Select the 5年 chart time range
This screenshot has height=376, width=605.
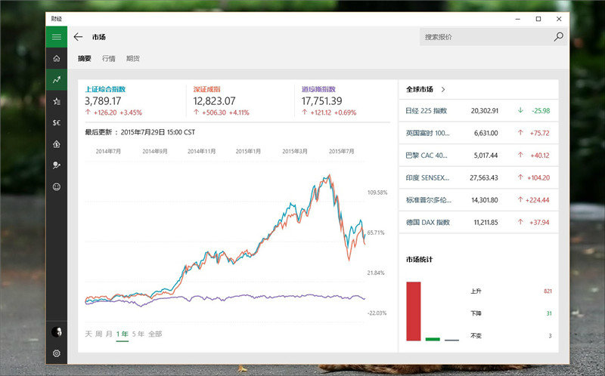138,334
